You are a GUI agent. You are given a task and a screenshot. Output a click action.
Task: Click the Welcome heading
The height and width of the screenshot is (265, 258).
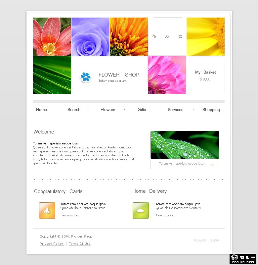point(44,132)
